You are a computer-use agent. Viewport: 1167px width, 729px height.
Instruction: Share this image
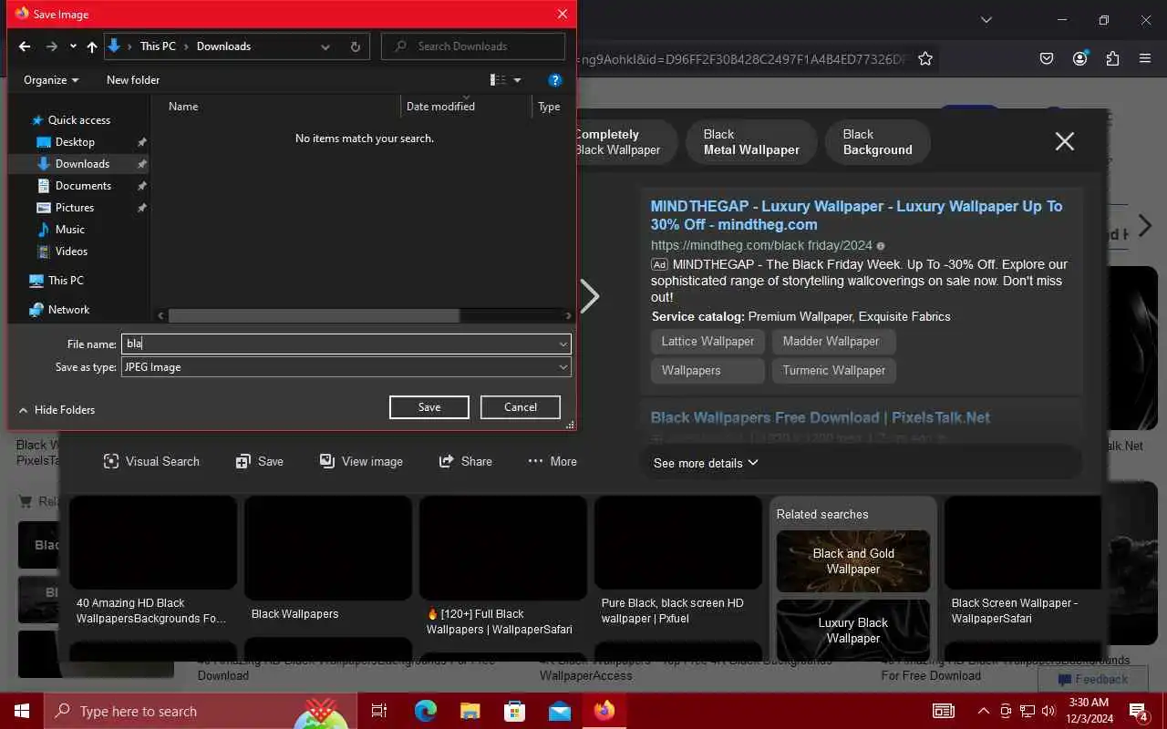[x=465, y=462]
